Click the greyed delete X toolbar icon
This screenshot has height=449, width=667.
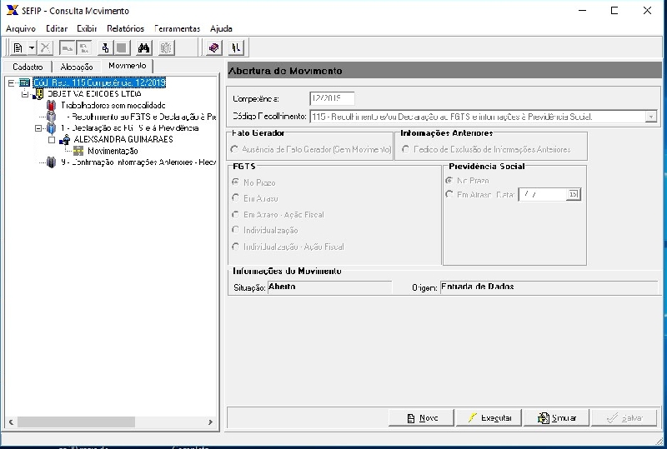[46, 48]
